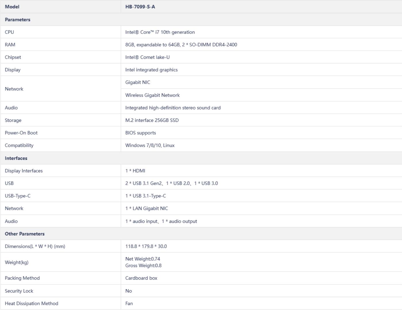This screenshot has width=402, height=310.
Task: Click the Storage row label
Action: click(13, 120)
